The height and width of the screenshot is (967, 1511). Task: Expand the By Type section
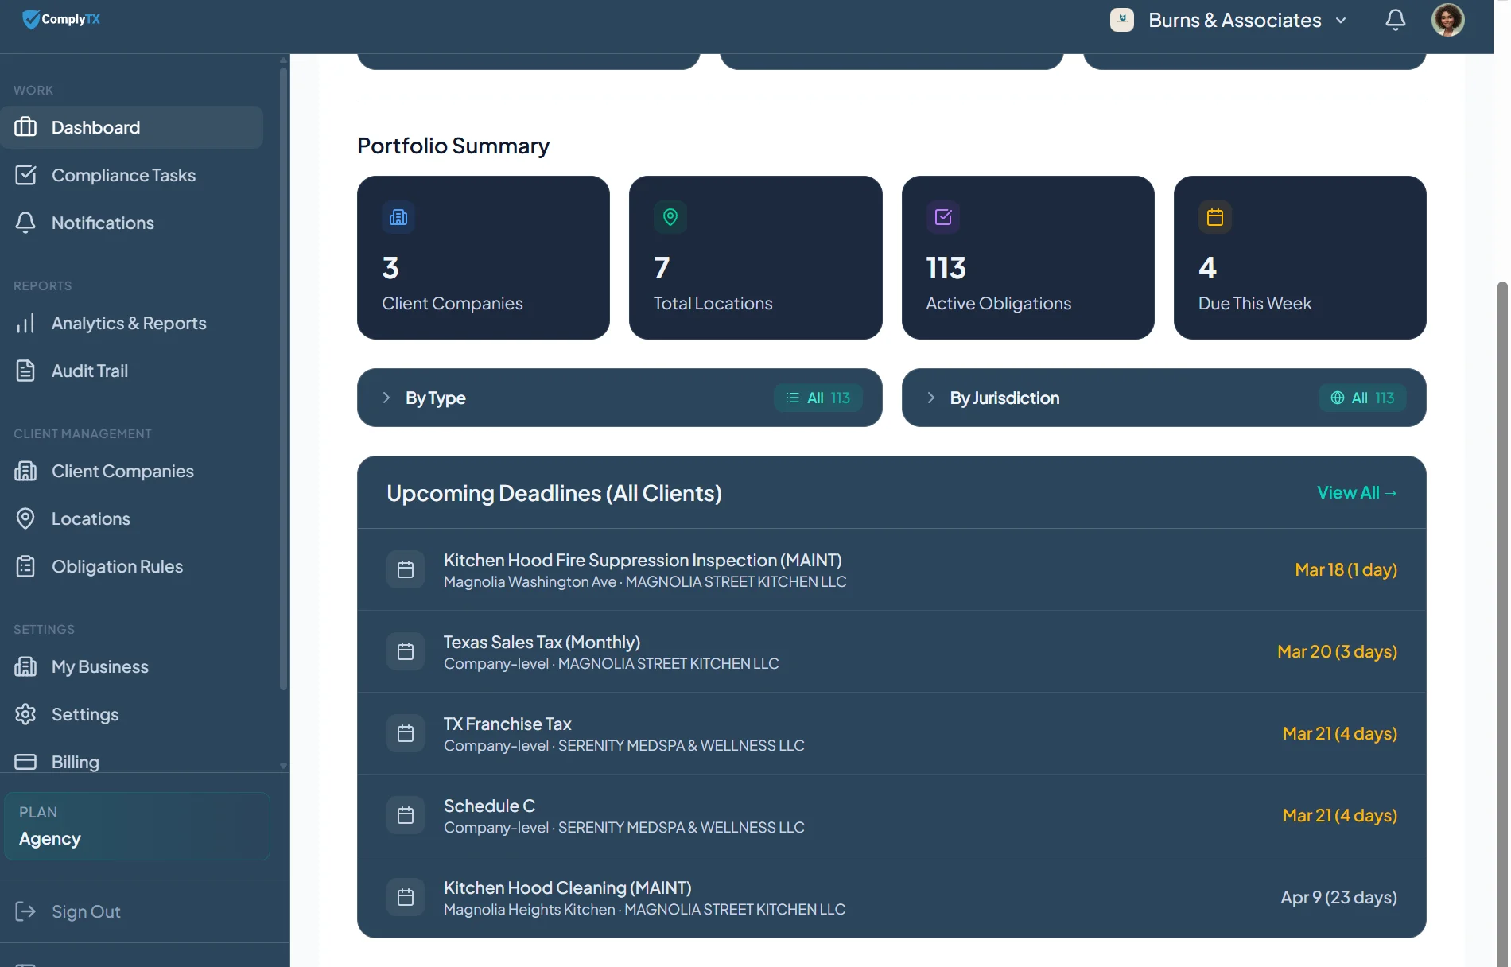click(386, 398)
